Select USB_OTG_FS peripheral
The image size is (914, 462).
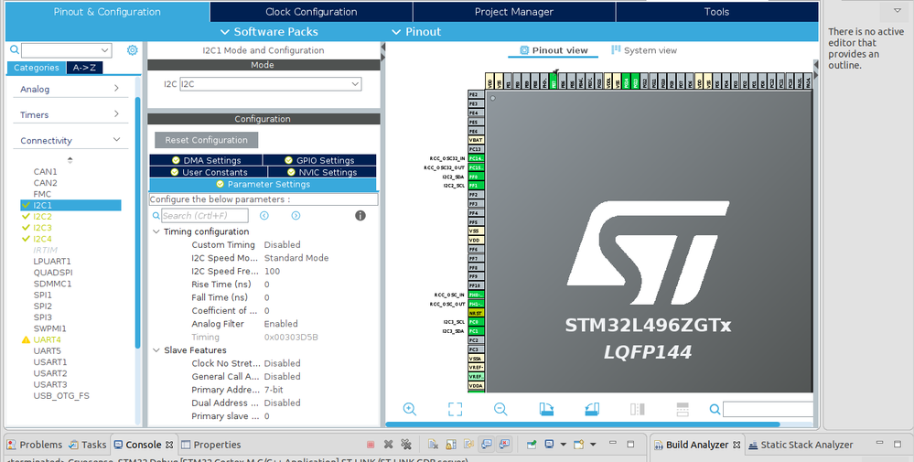click(61, 395)
